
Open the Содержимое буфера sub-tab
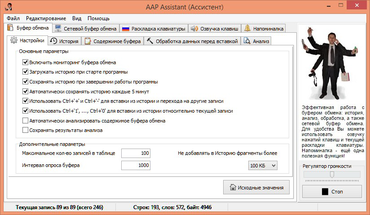tap(113, 41)
